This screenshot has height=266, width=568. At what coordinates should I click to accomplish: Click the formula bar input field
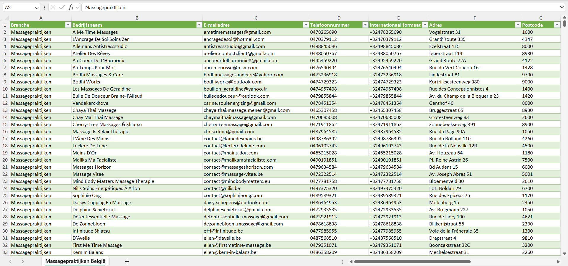pyautogui.click(x=296, y=7)
